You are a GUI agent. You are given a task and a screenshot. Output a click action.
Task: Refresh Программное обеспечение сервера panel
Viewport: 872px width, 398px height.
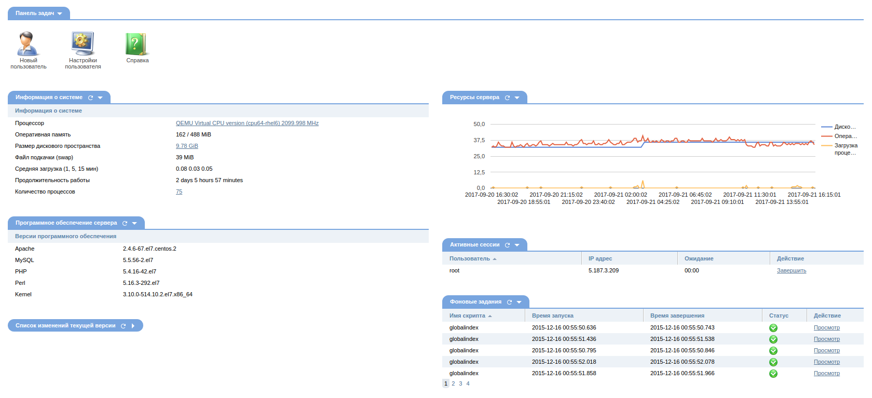click(x=125, y=223)
